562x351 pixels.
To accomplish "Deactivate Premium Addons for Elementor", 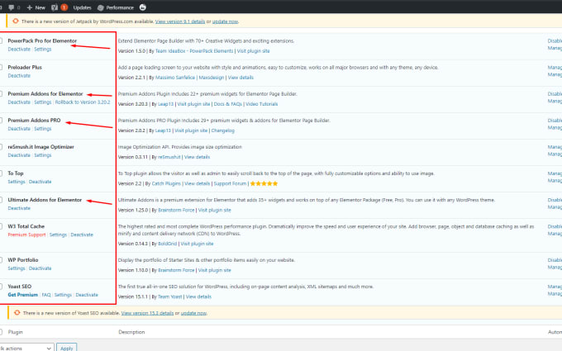I will 19,102.
